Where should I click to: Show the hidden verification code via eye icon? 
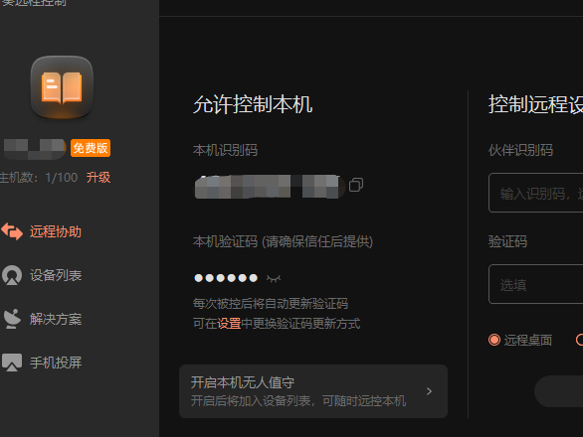click(274, 278)
